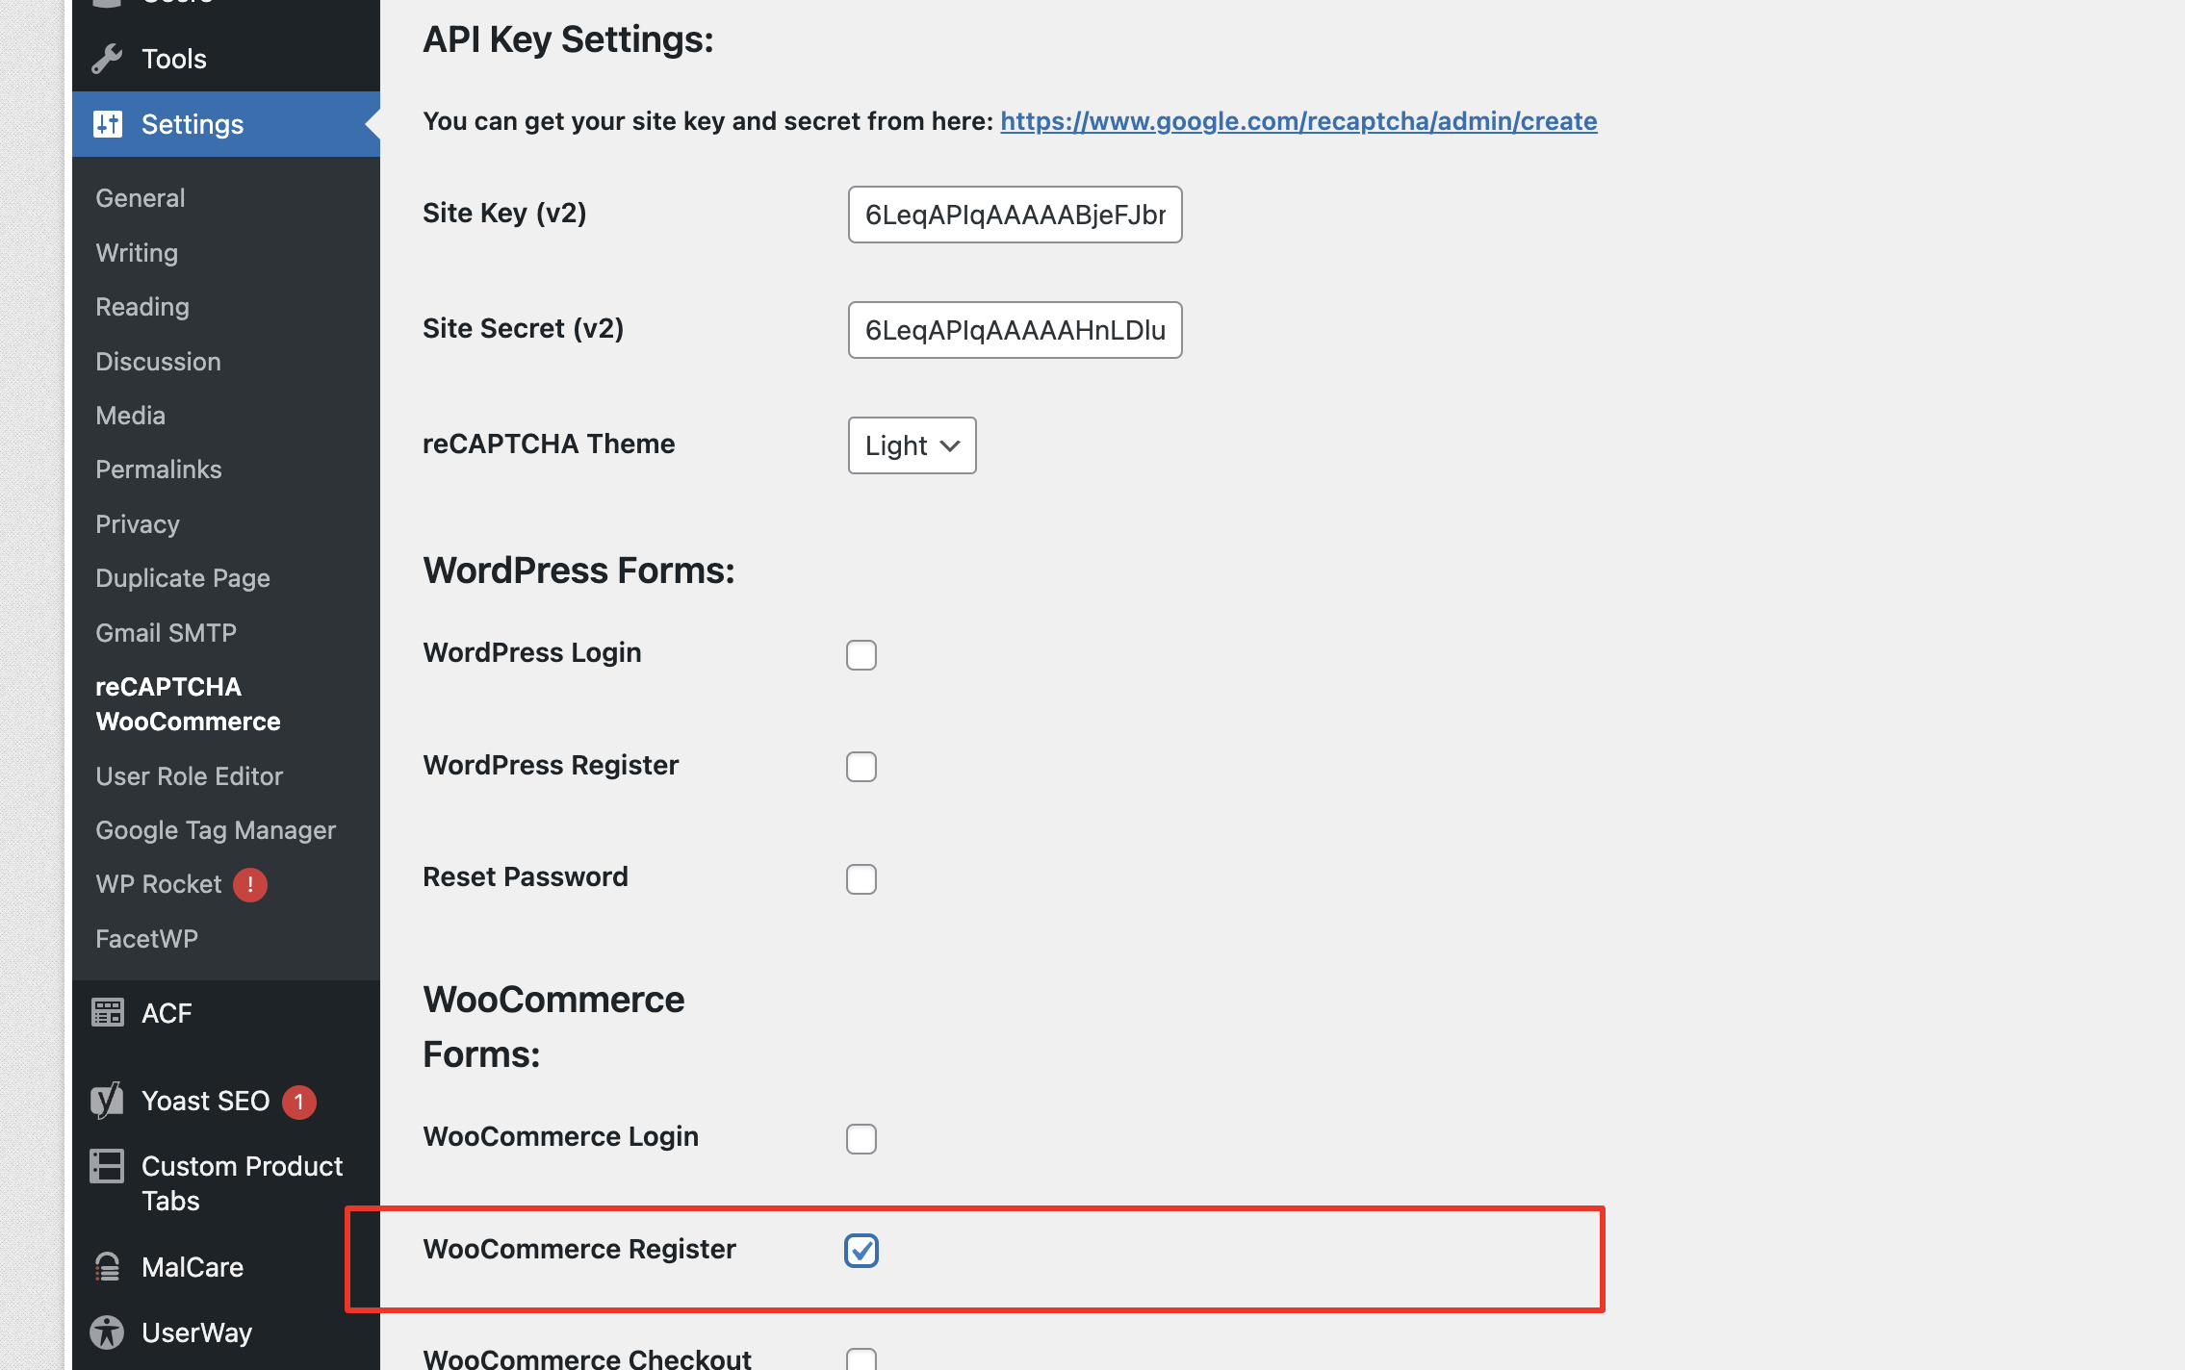The width and height of the screenshot is (2185, 1370).
Task: Click the WP Rocket red alert badge
Action: point(250,884)
